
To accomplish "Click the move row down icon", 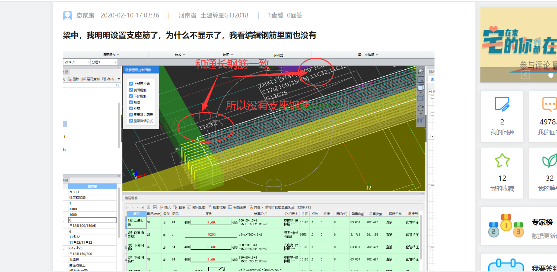I will [x=155, y=207].
